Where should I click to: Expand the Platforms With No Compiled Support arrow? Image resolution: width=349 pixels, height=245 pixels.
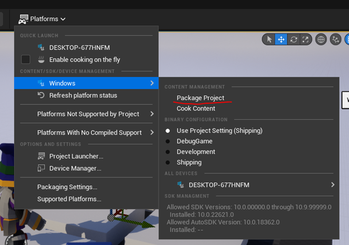pyautogui.click(x=152, y=132)
